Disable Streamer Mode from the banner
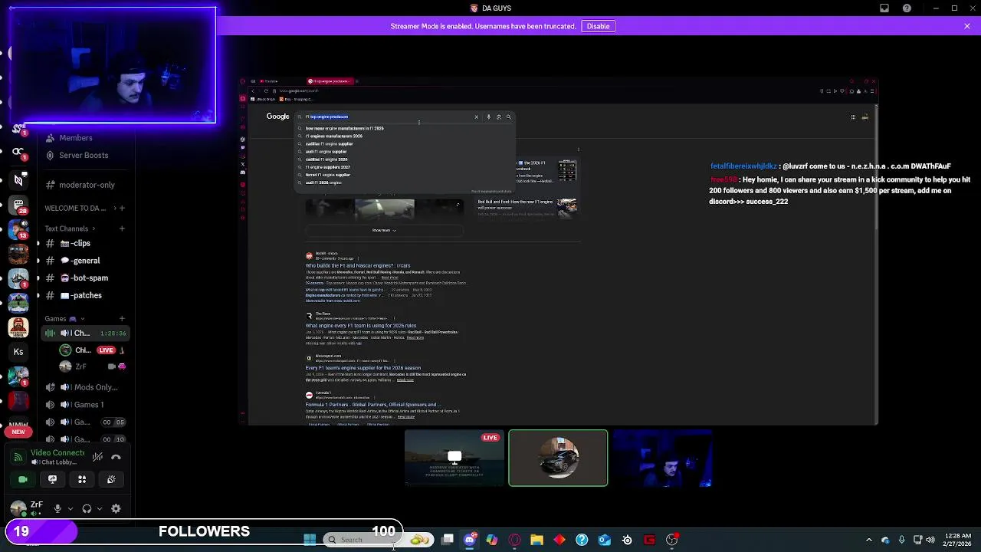Screen dimensions: 981x552 pyautogui.click(x=598, y=26)
